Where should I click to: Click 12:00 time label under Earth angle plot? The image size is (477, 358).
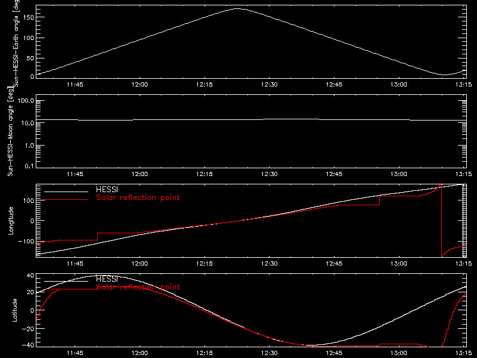point(140,84)
